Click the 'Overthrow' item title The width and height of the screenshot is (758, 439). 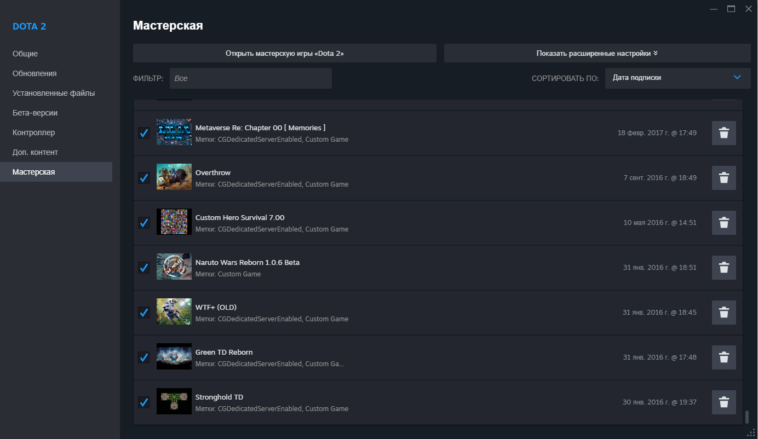[213, 172]
